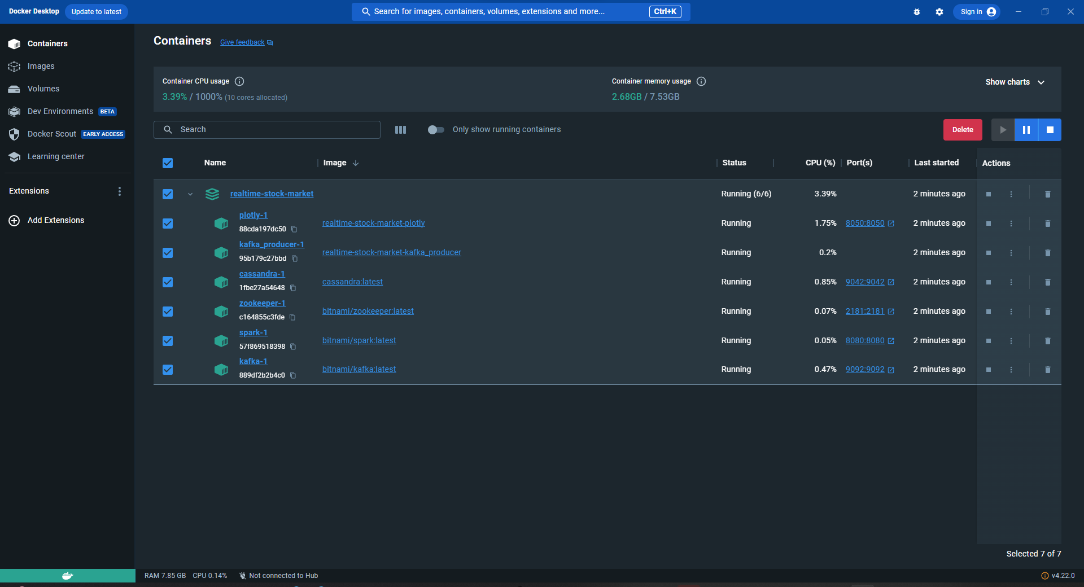Copy container ID 1fbe27a54648
The height and width of the screenshot is (587, 1084).
point(293,288)
